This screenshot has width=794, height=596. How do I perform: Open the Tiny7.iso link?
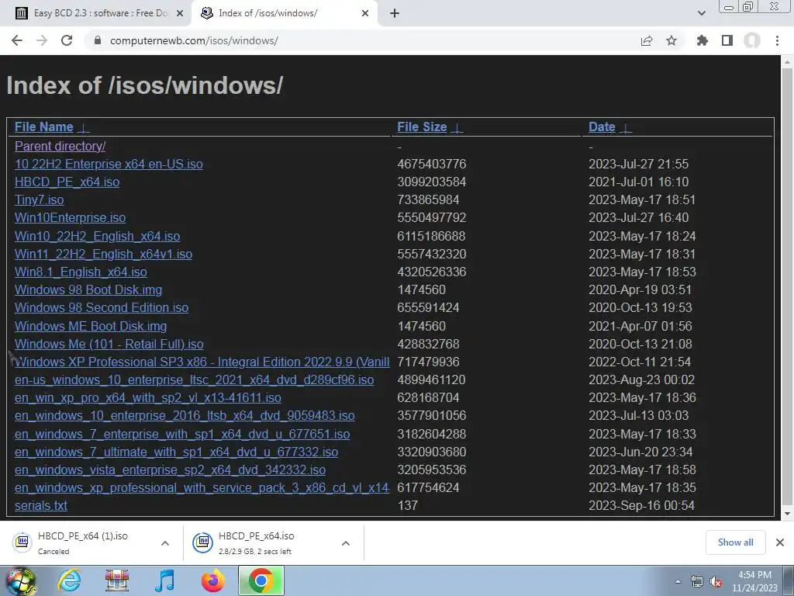[39, 199]
